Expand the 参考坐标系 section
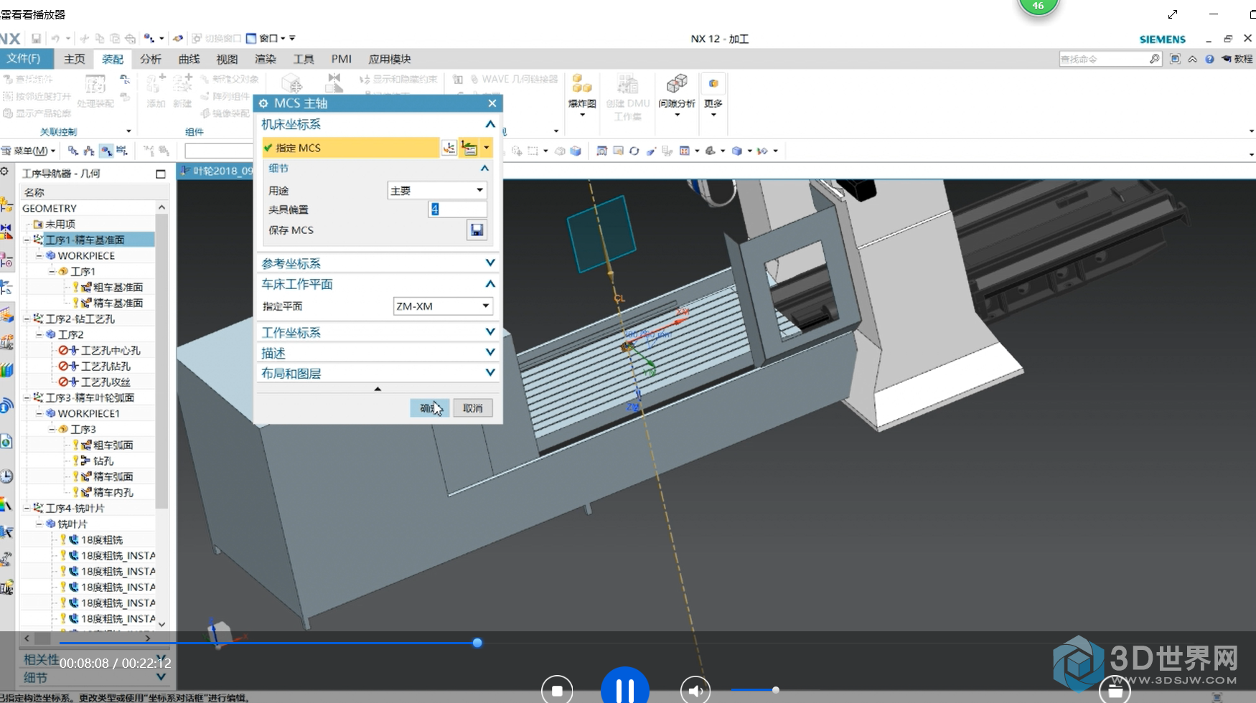 coord(490,263)
